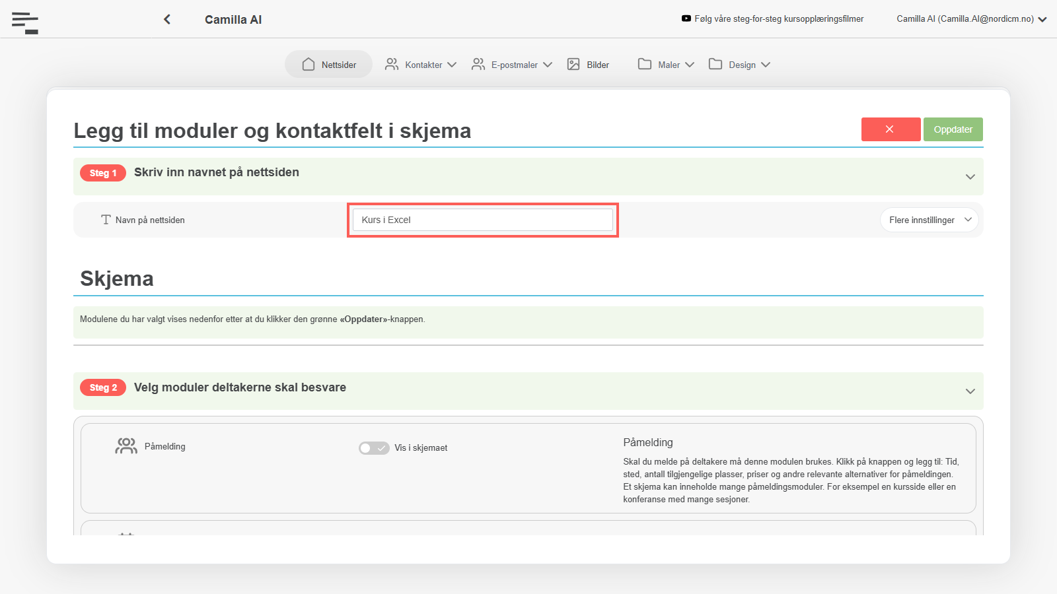Click the Camilla AI page title
The width and height of the screenshot is (1057, 594).
(233, 20)
